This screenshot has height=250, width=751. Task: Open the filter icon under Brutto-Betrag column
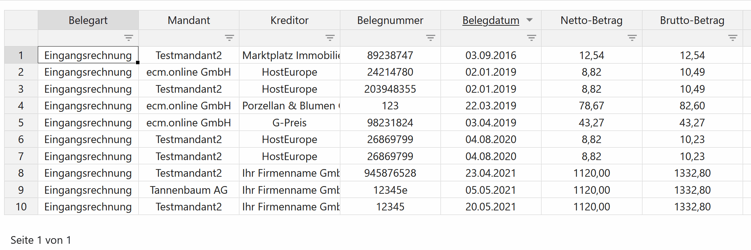(x=733, y=38)
